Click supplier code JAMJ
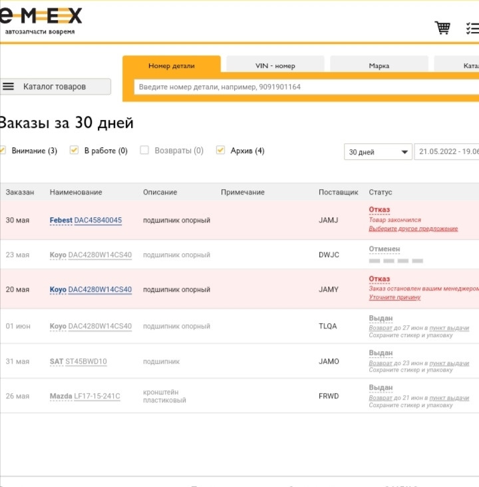 pyautogui.click(x=328, y=221)
